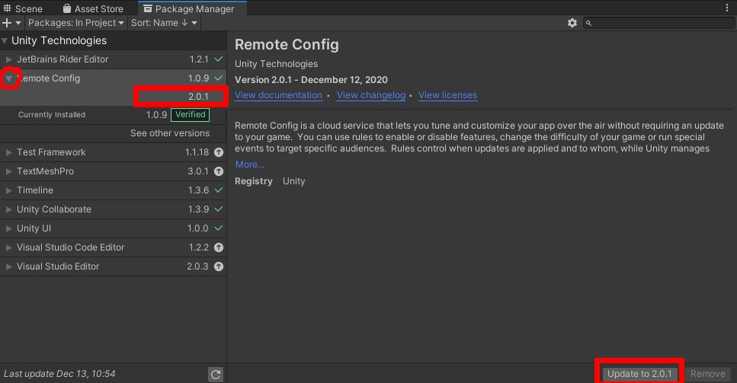Open View documentation link
The image size is (737, 383).
pyautogui.click(x=279, y=95)
